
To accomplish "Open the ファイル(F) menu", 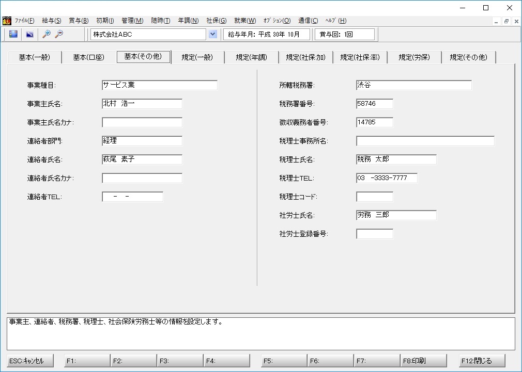I will tap(24, 21).
